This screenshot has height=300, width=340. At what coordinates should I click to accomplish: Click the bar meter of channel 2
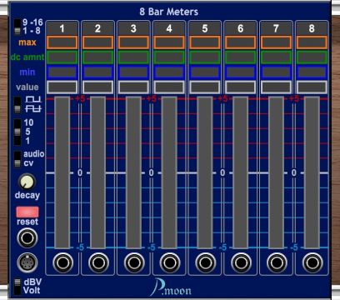click(x=97, y=172)
